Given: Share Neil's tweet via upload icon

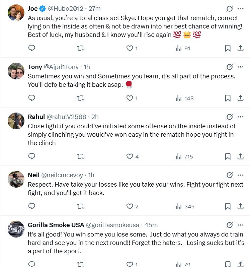Looking at the screenshot, I should [x=240, y=206].
